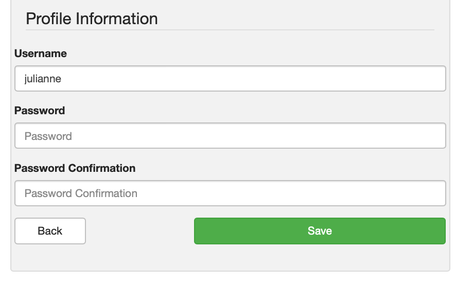
Task: Select the Password Confirmation input box
Action: (x=230, y=193)
